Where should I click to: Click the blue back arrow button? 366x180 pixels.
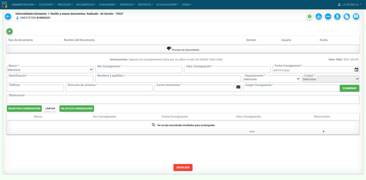point(8,16)
